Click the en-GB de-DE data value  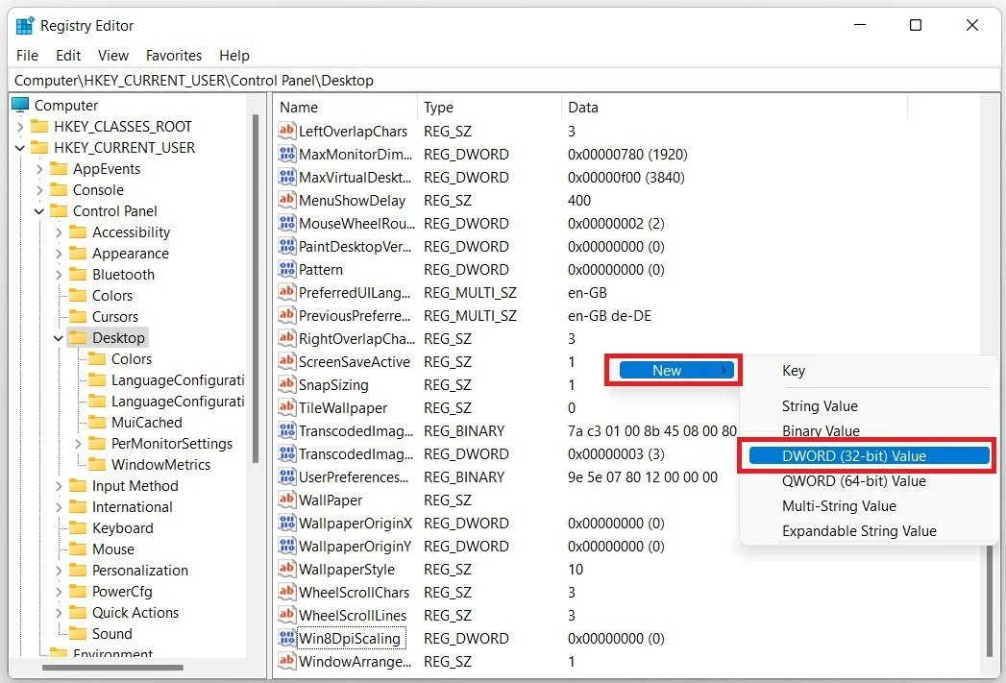coord(609,315)
